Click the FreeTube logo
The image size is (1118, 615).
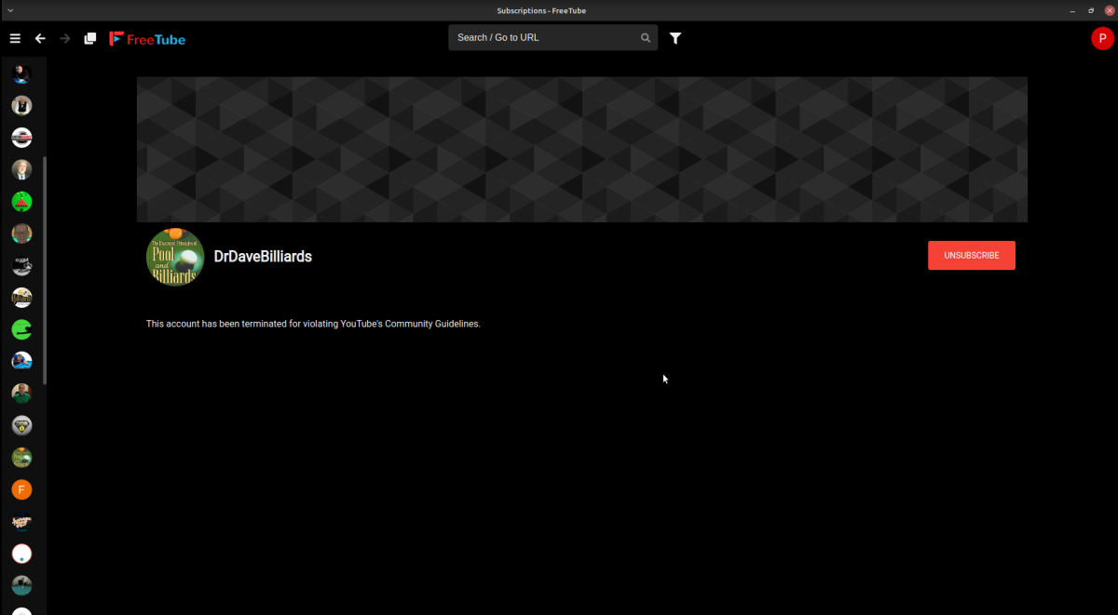(147, 39)
